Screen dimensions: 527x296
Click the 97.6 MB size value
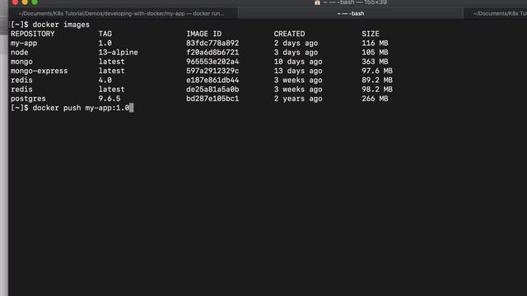tap(377, 71)
